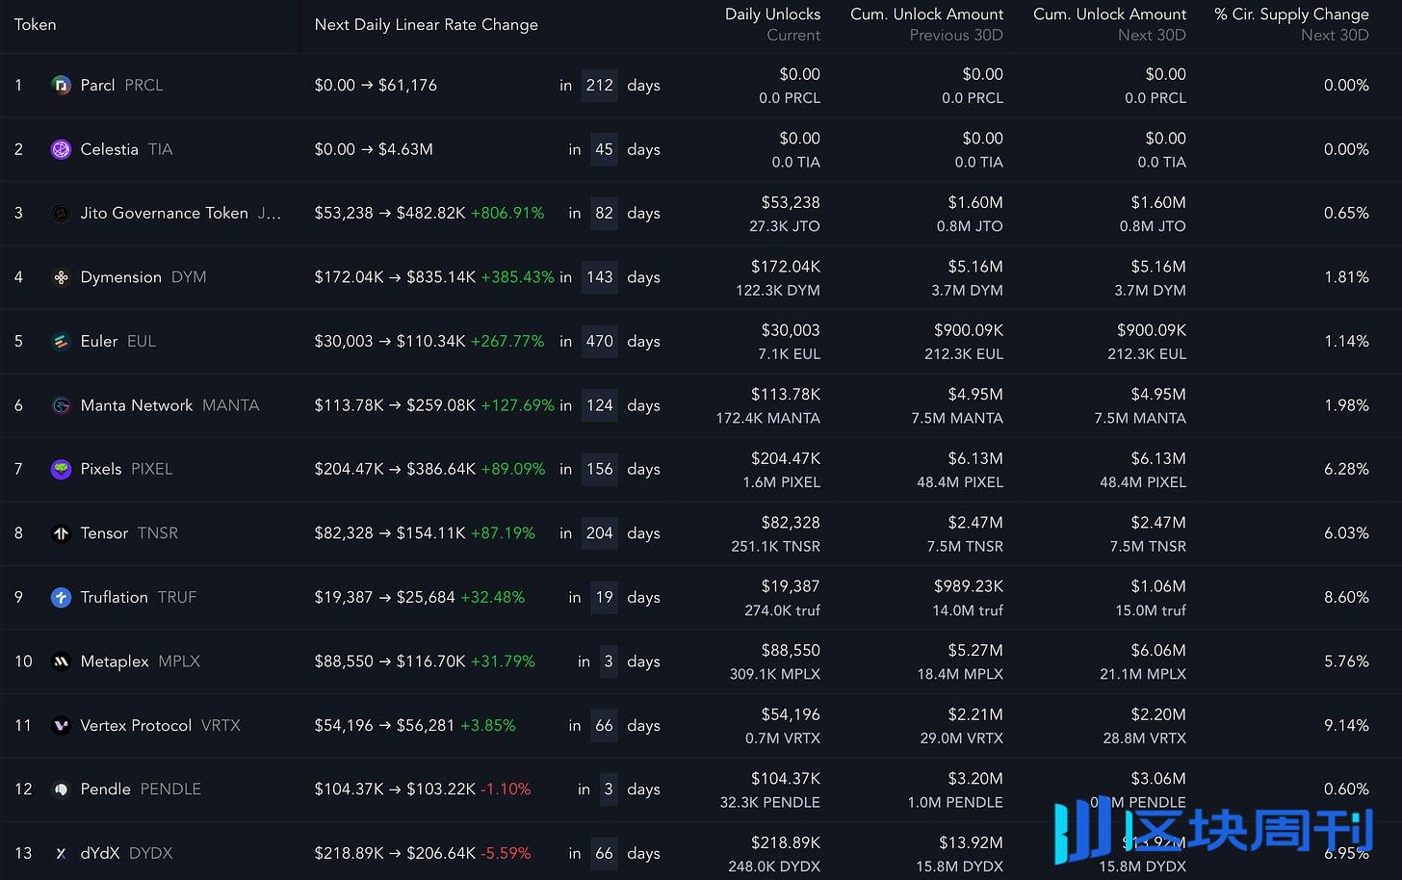This screenshot has height=880, width=1402.
Task: Open the Dymension DYM token name
Action: (x=143, y=277)
